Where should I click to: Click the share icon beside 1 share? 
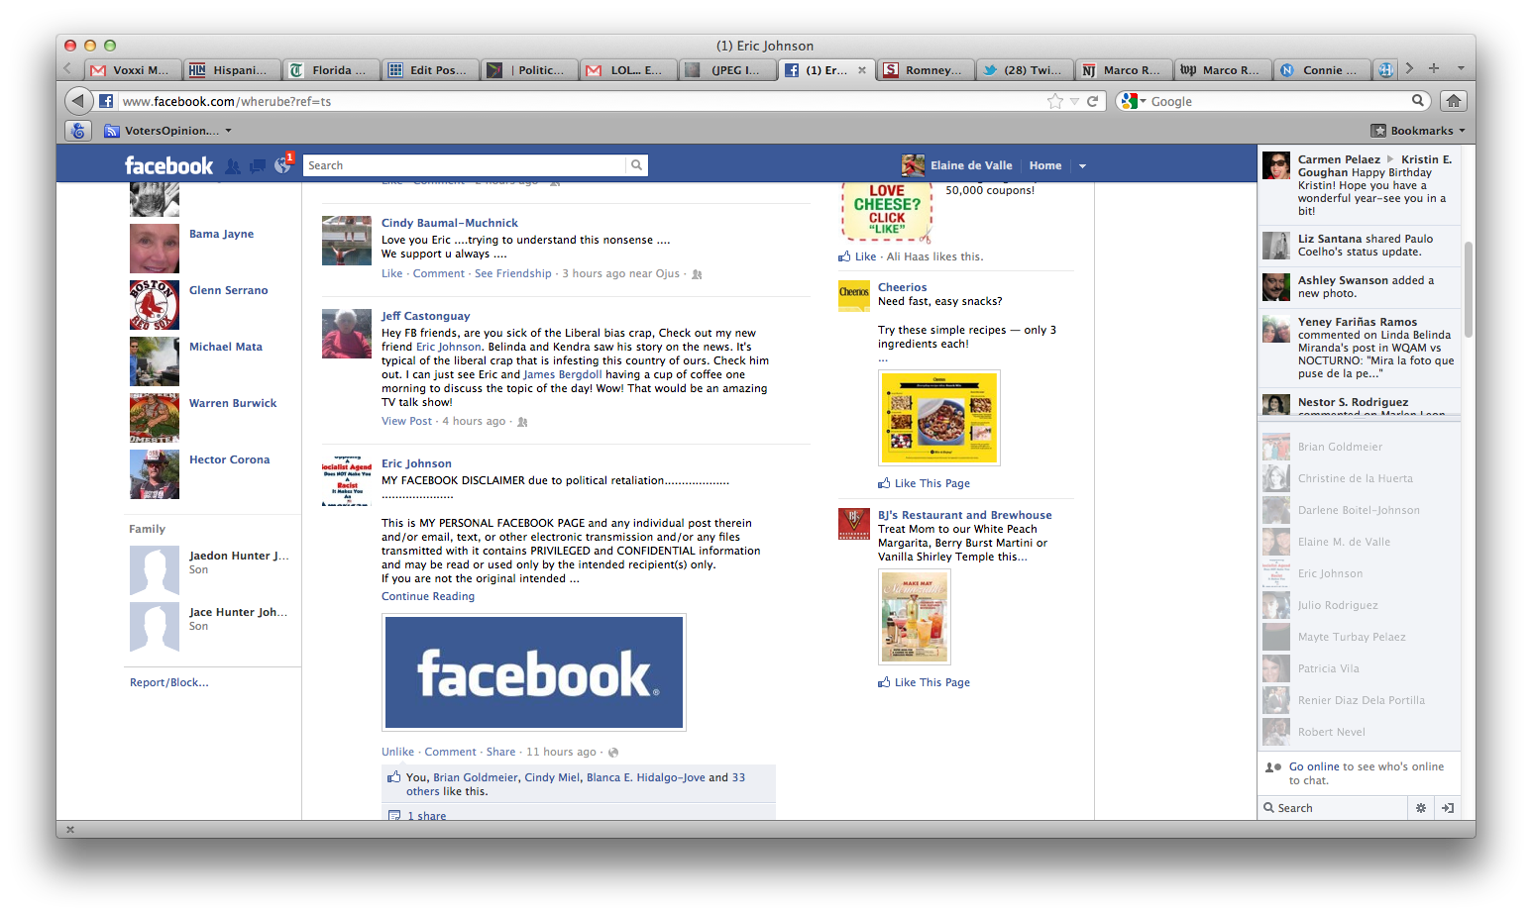[394, 816]
